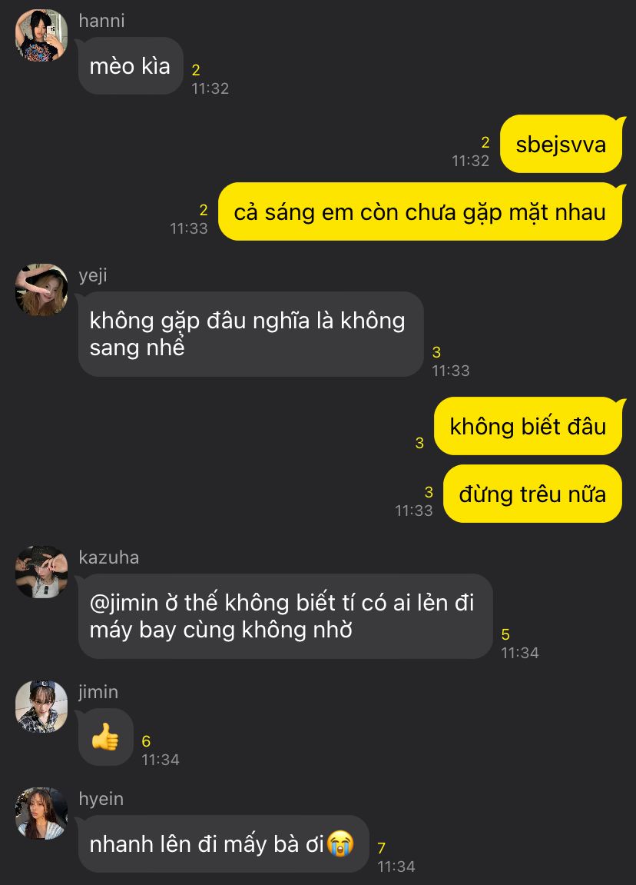
Task: Tap the crying emoji in hyein's message
Action: tap(340, 844)
